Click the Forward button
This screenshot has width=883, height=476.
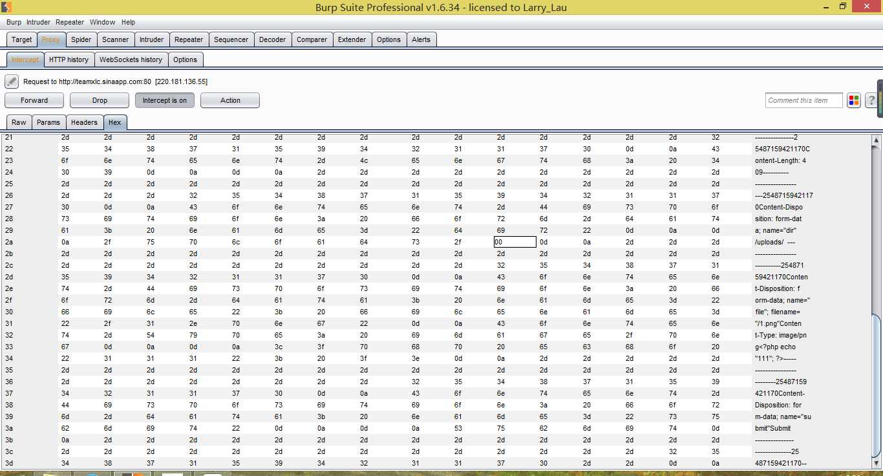click(34, 100)
